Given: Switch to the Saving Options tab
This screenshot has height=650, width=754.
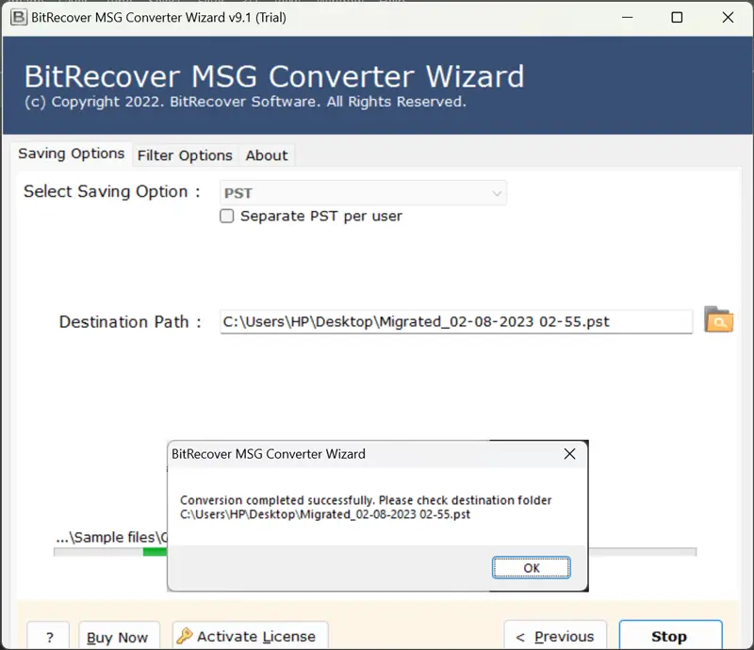Looking at the screenshot, I should click(72, 154).
